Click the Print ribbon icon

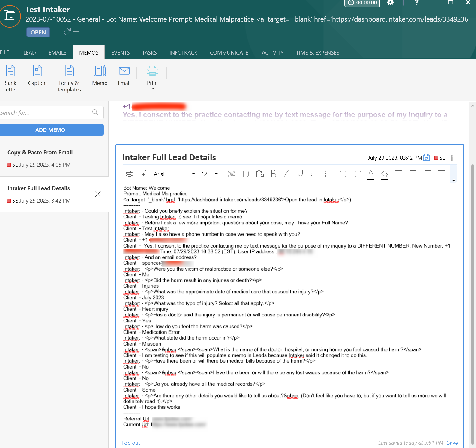[x=152, y=71]
